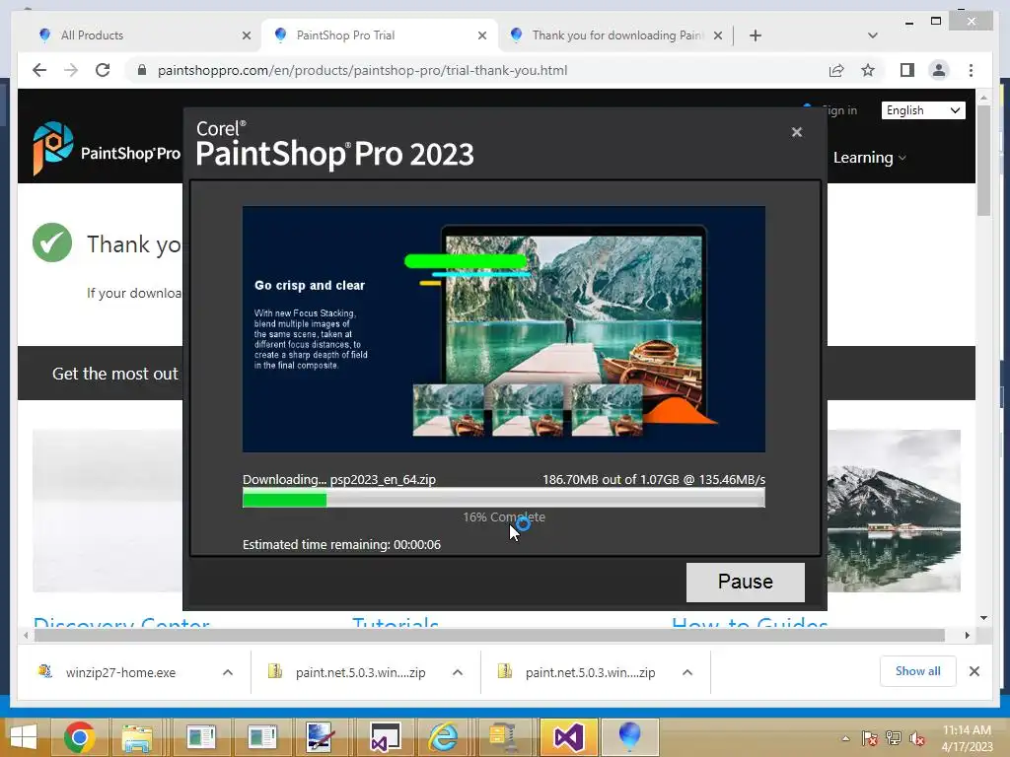Open Visual Studio from taskbar

point(567,737)
